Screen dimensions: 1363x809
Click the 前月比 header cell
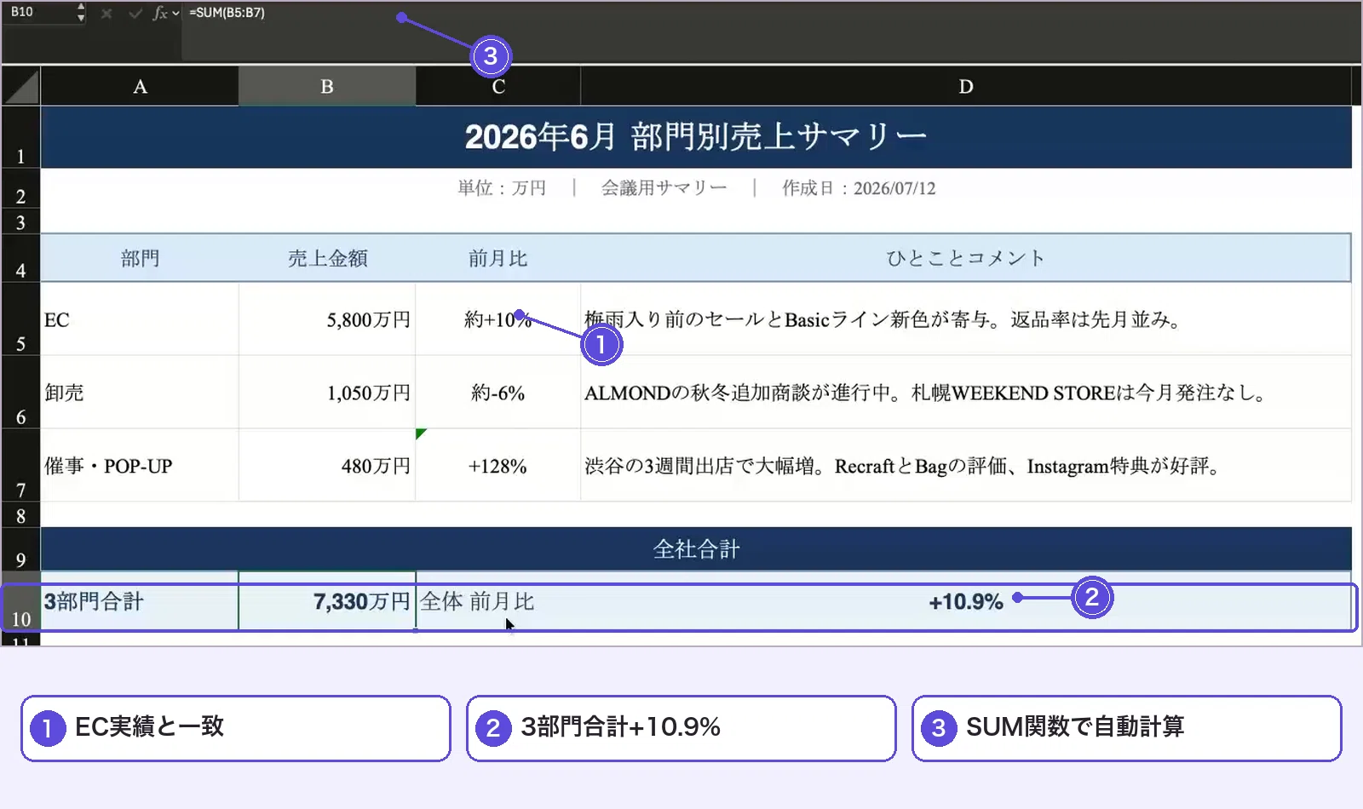[498, 258]
